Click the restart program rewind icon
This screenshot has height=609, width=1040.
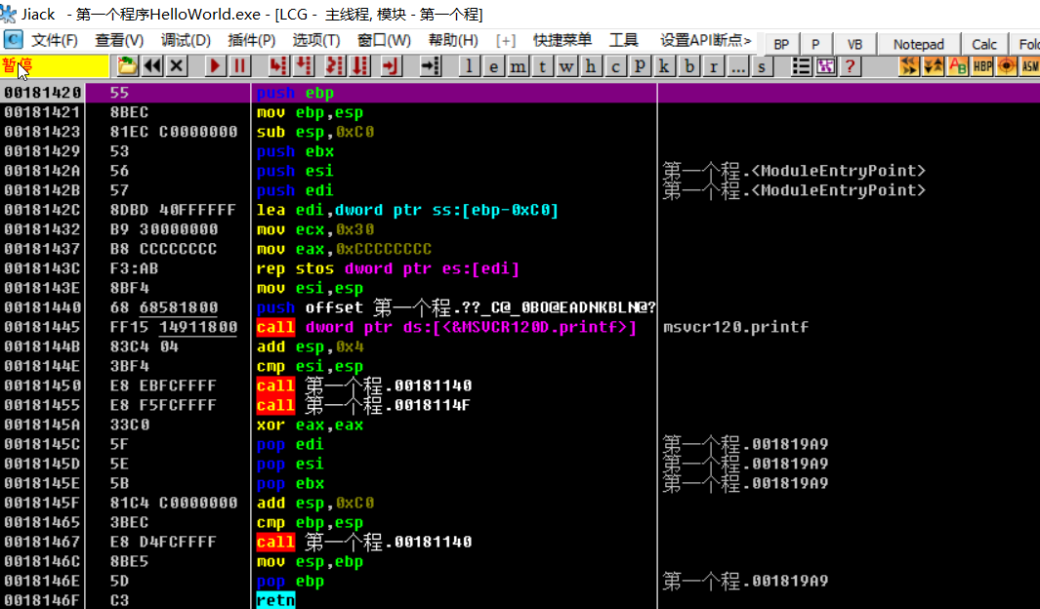tap(152, 65)
